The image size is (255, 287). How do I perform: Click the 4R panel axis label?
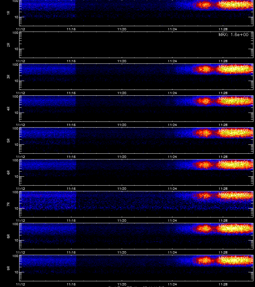click(x=8, y=108)
